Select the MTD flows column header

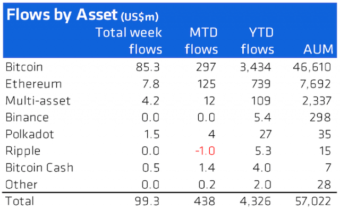tap(201, 41)
